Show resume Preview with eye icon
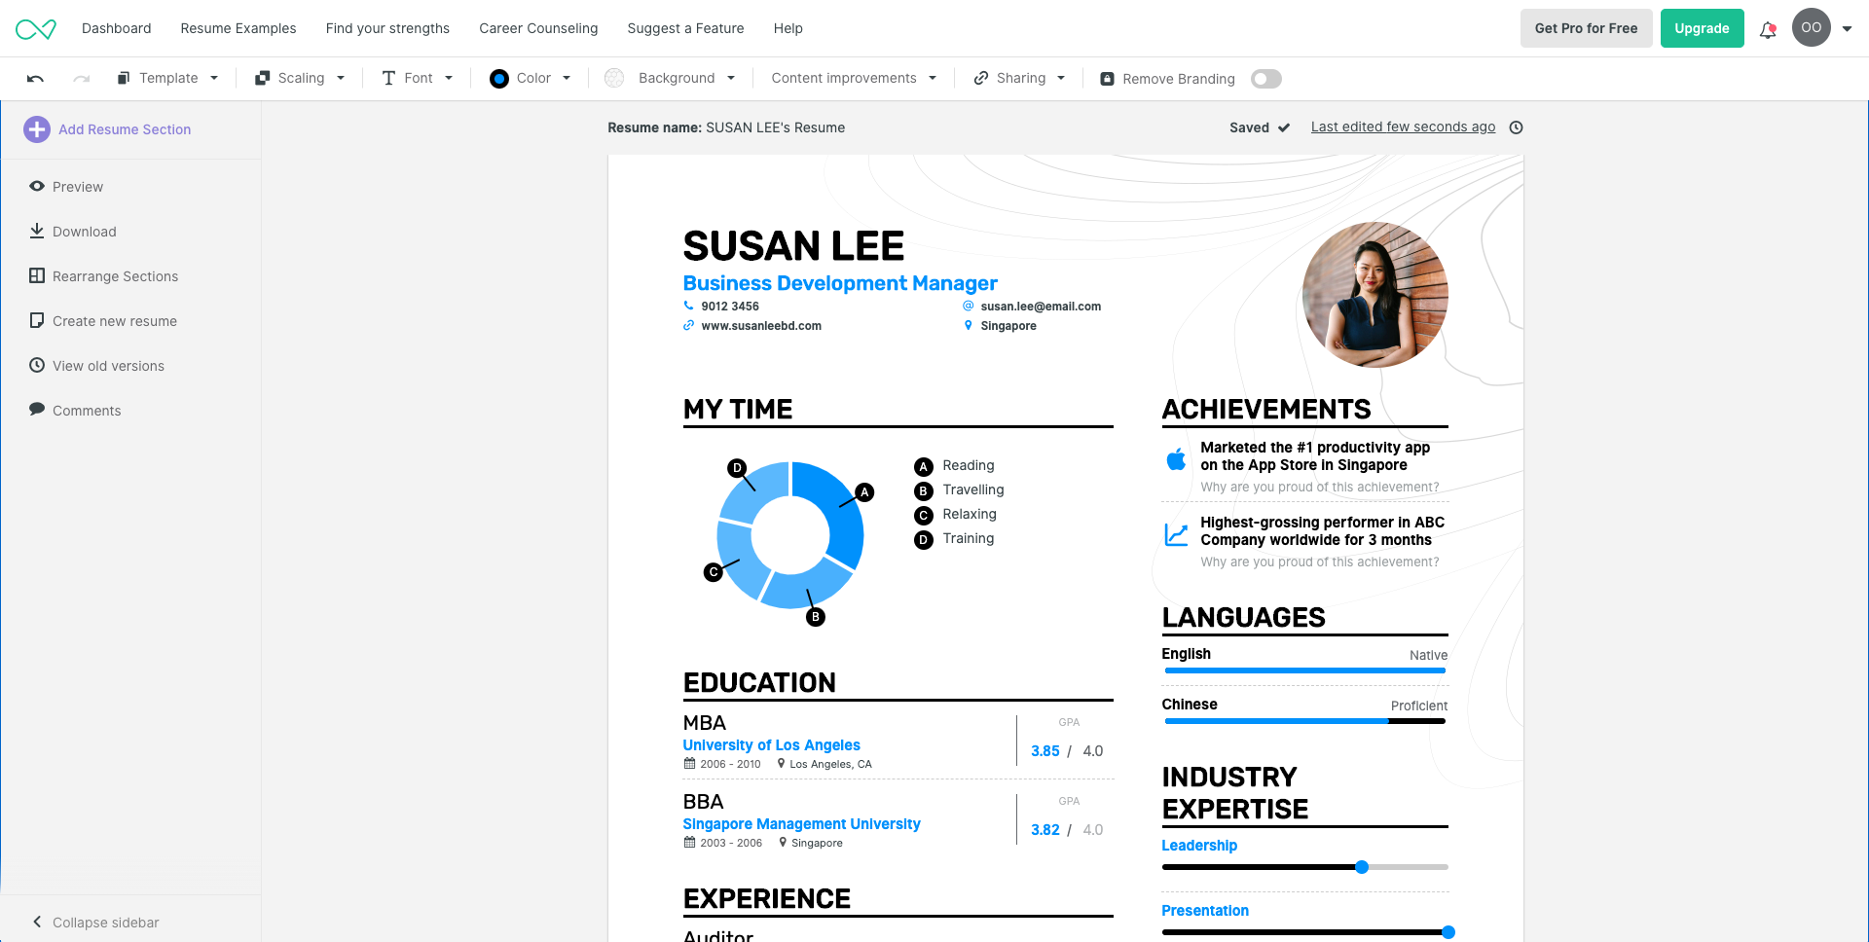The image size is (1869, 942). [37, 187]
